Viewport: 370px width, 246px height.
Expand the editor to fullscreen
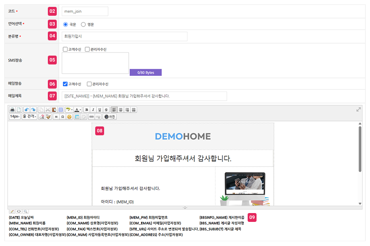359,109
